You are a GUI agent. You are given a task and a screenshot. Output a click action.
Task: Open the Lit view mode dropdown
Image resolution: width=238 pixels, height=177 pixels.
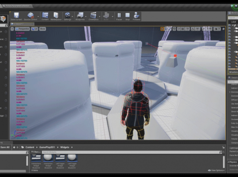tap(34, 29)
